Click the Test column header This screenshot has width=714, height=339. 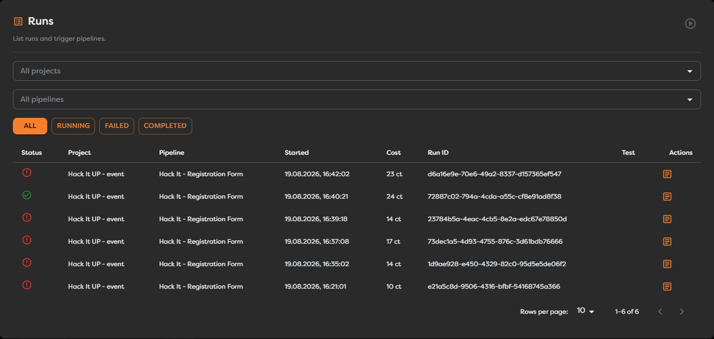(x=628, y=153)
